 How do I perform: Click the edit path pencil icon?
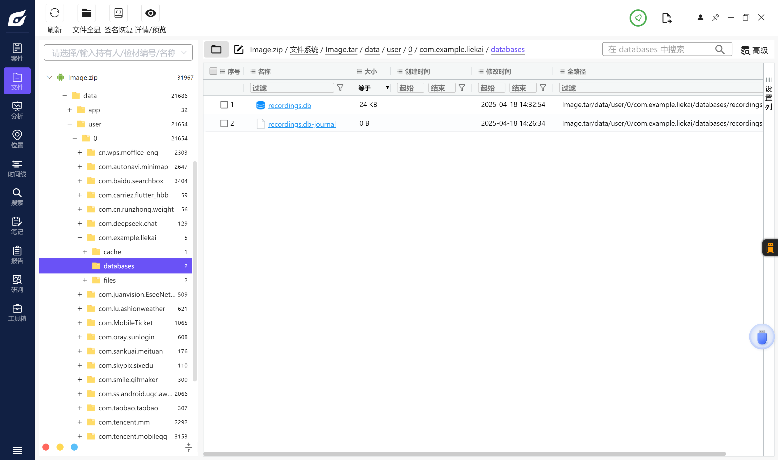click(x=239, y=50)
